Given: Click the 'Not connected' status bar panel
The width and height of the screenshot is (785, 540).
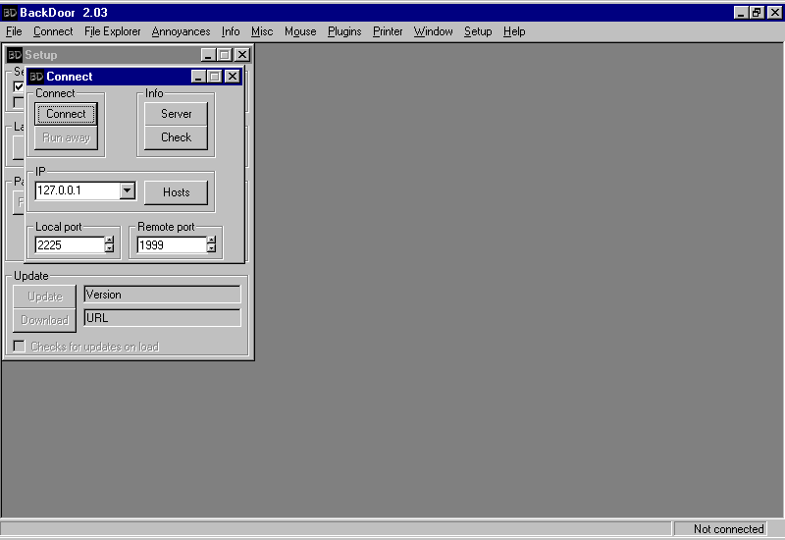Looking at the screenshot, I should pyautogui.click(x=727, y=529).
